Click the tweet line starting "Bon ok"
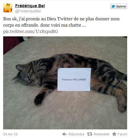 tap(61, 19)
